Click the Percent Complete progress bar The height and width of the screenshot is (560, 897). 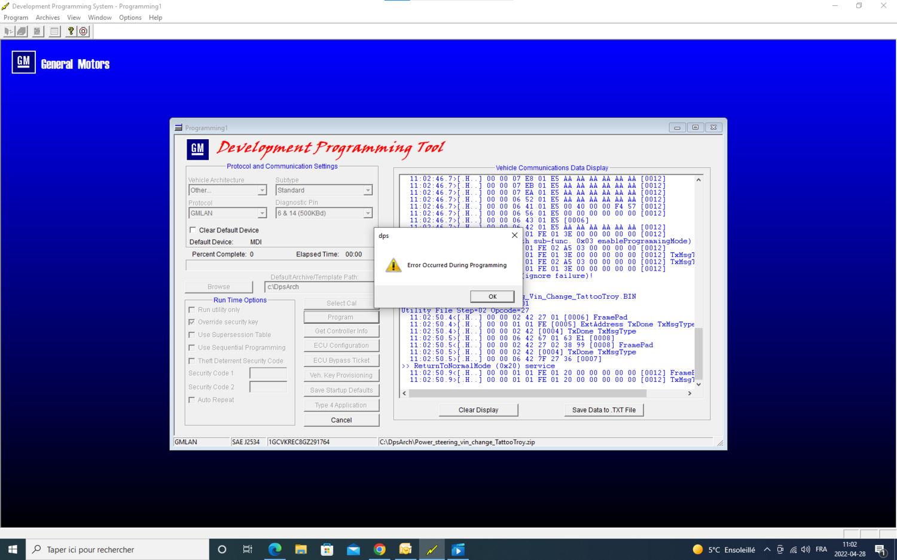point(280,265)
